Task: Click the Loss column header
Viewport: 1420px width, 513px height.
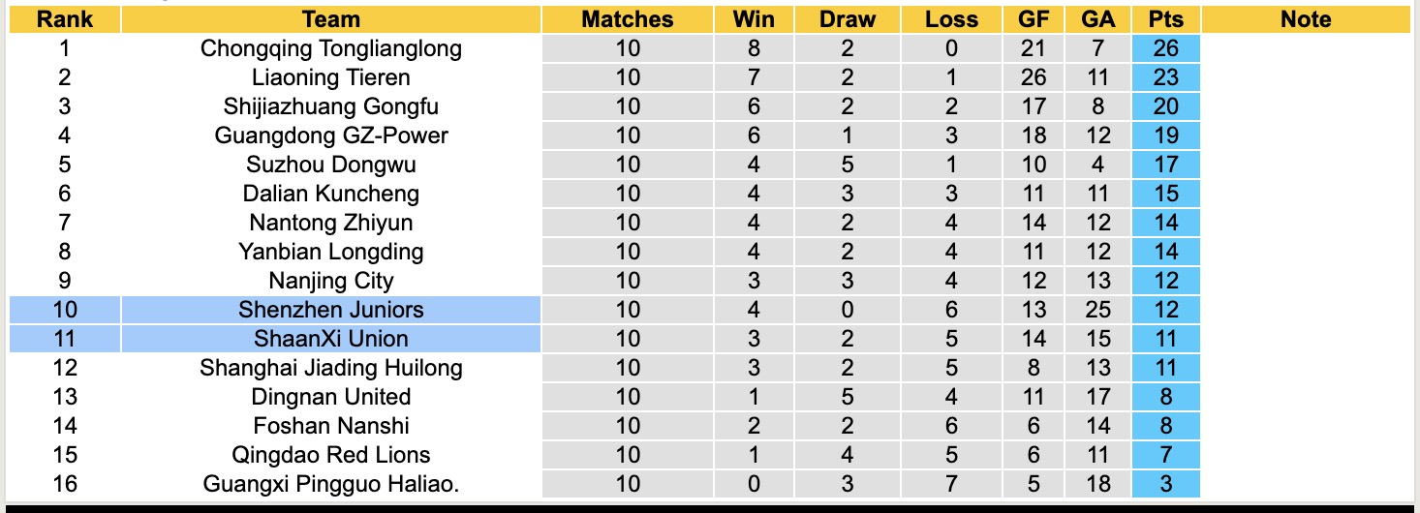Action: click(951, 19)
